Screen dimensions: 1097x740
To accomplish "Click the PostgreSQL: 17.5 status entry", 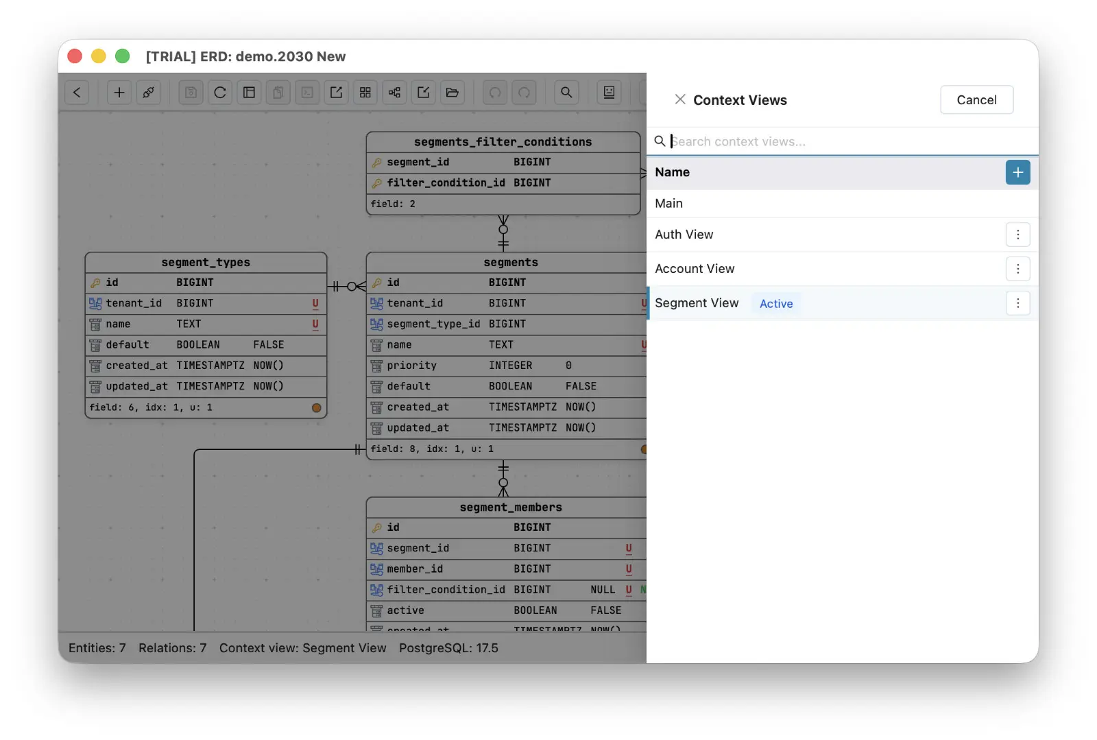I will 448,648.
